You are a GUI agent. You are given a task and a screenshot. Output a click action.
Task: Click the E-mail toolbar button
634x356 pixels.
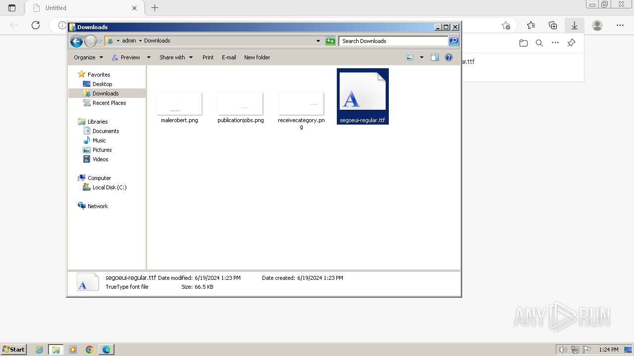click(x=229, y=57)
